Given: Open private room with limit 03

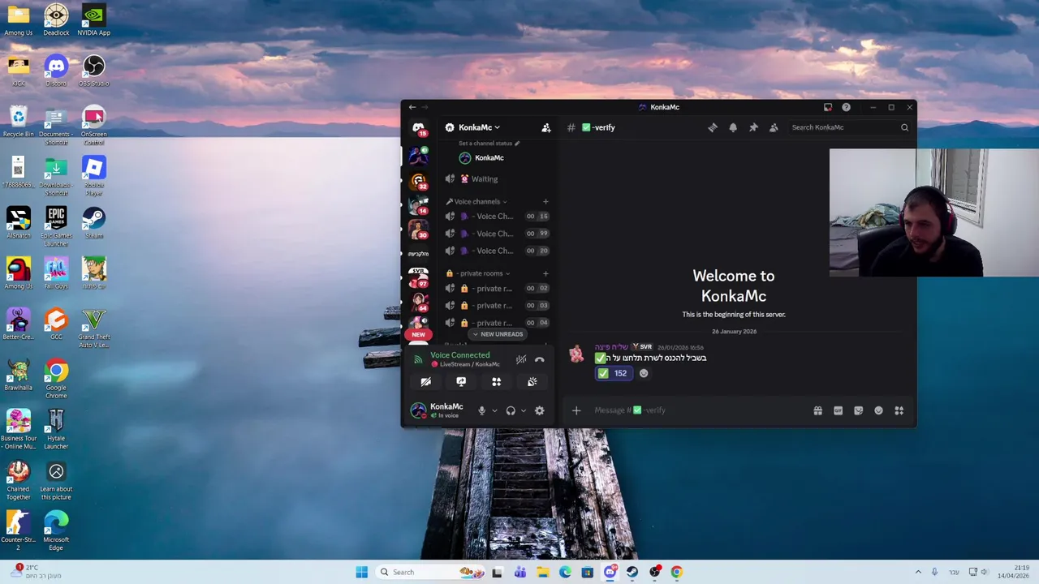Looking at the screenshot, I should tap(497, 306).
